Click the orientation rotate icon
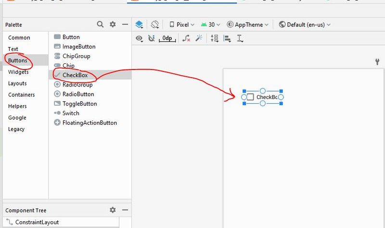Image resolution: width=385 pixels, height=228 pixels. [155, 24]
